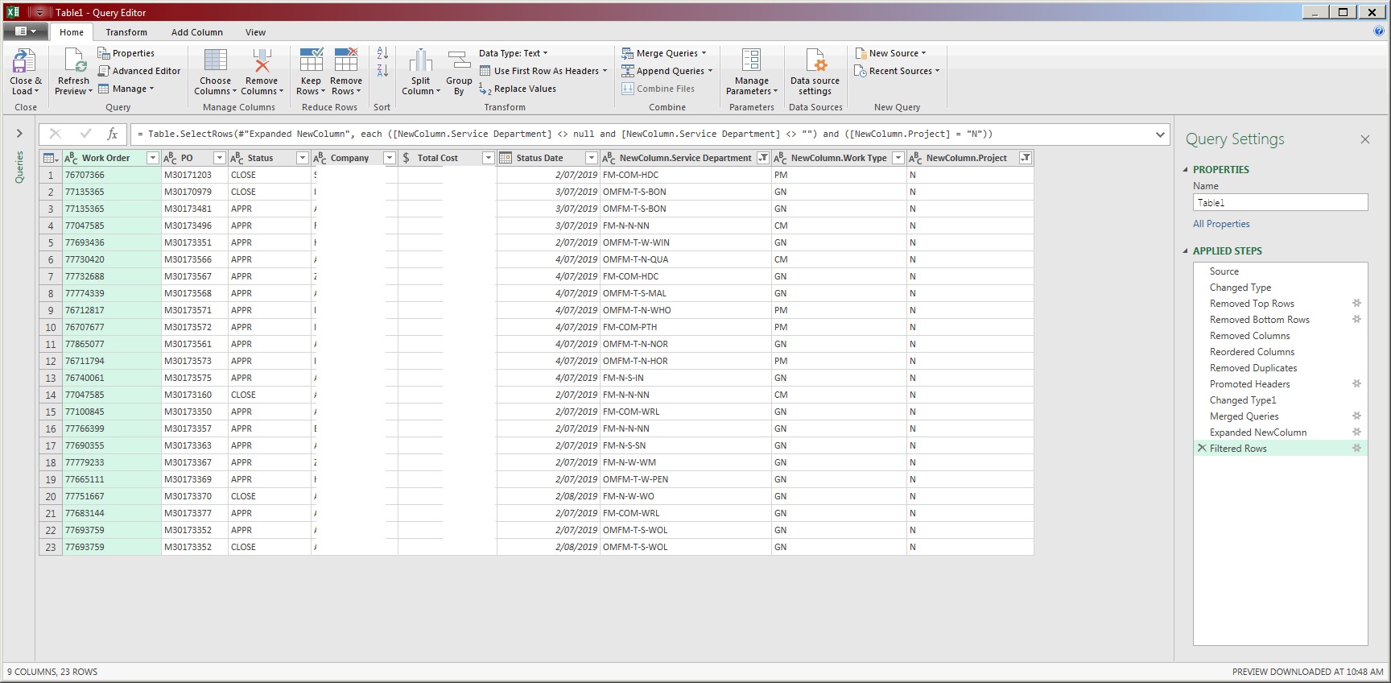The image size is (1391, 683).
Task: Switch to the Transform tab
Action: click(126, 32)
